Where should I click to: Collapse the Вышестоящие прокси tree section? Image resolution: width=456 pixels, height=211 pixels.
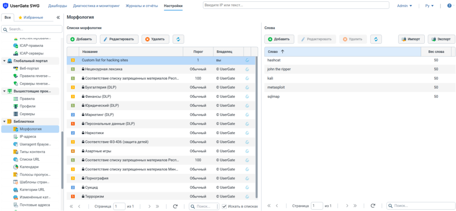[4, 91]
